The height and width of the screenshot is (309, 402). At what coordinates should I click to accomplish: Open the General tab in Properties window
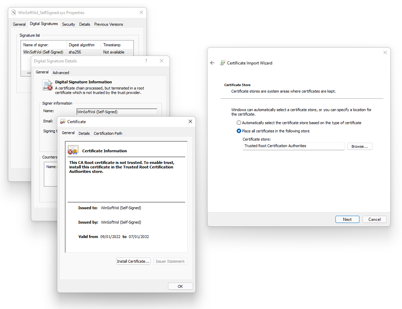pyautogui.click(x=19, y=24)
